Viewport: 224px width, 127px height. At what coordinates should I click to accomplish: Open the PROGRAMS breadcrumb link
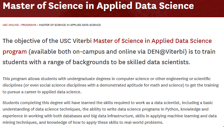pyautogui.click(x=29, y=25)
